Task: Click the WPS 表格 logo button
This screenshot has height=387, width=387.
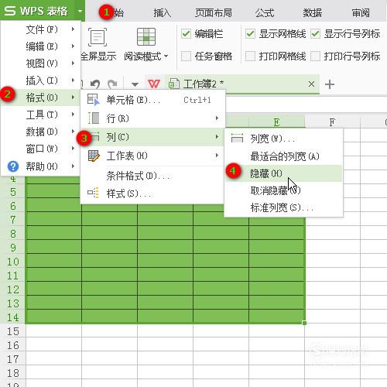Action: 37,11
